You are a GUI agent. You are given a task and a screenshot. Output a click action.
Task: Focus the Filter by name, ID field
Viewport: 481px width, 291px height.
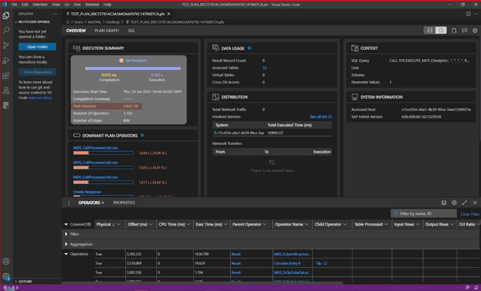pyautogui.click(x=424, y=214)
